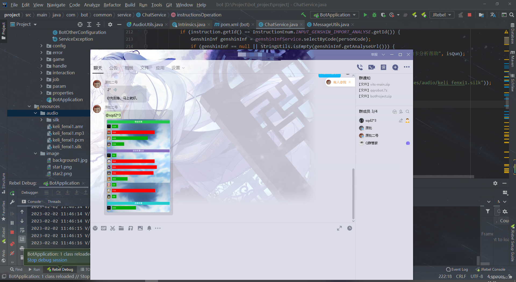Pause the program in debug panel
Screen dimensions: 516x282
pyautogui.click(x=12, y=223)
